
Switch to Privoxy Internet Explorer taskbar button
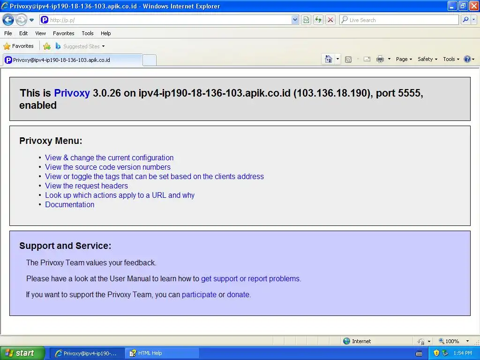pos(87,353)
